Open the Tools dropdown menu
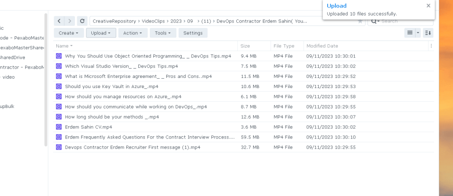Image resolution: width=453 pixels, height=196 pixels. [x=163, y=33]
